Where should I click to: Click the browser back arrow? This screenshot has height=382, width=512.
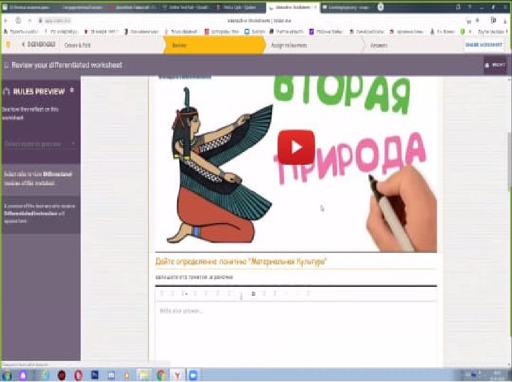tap(6, 20)
